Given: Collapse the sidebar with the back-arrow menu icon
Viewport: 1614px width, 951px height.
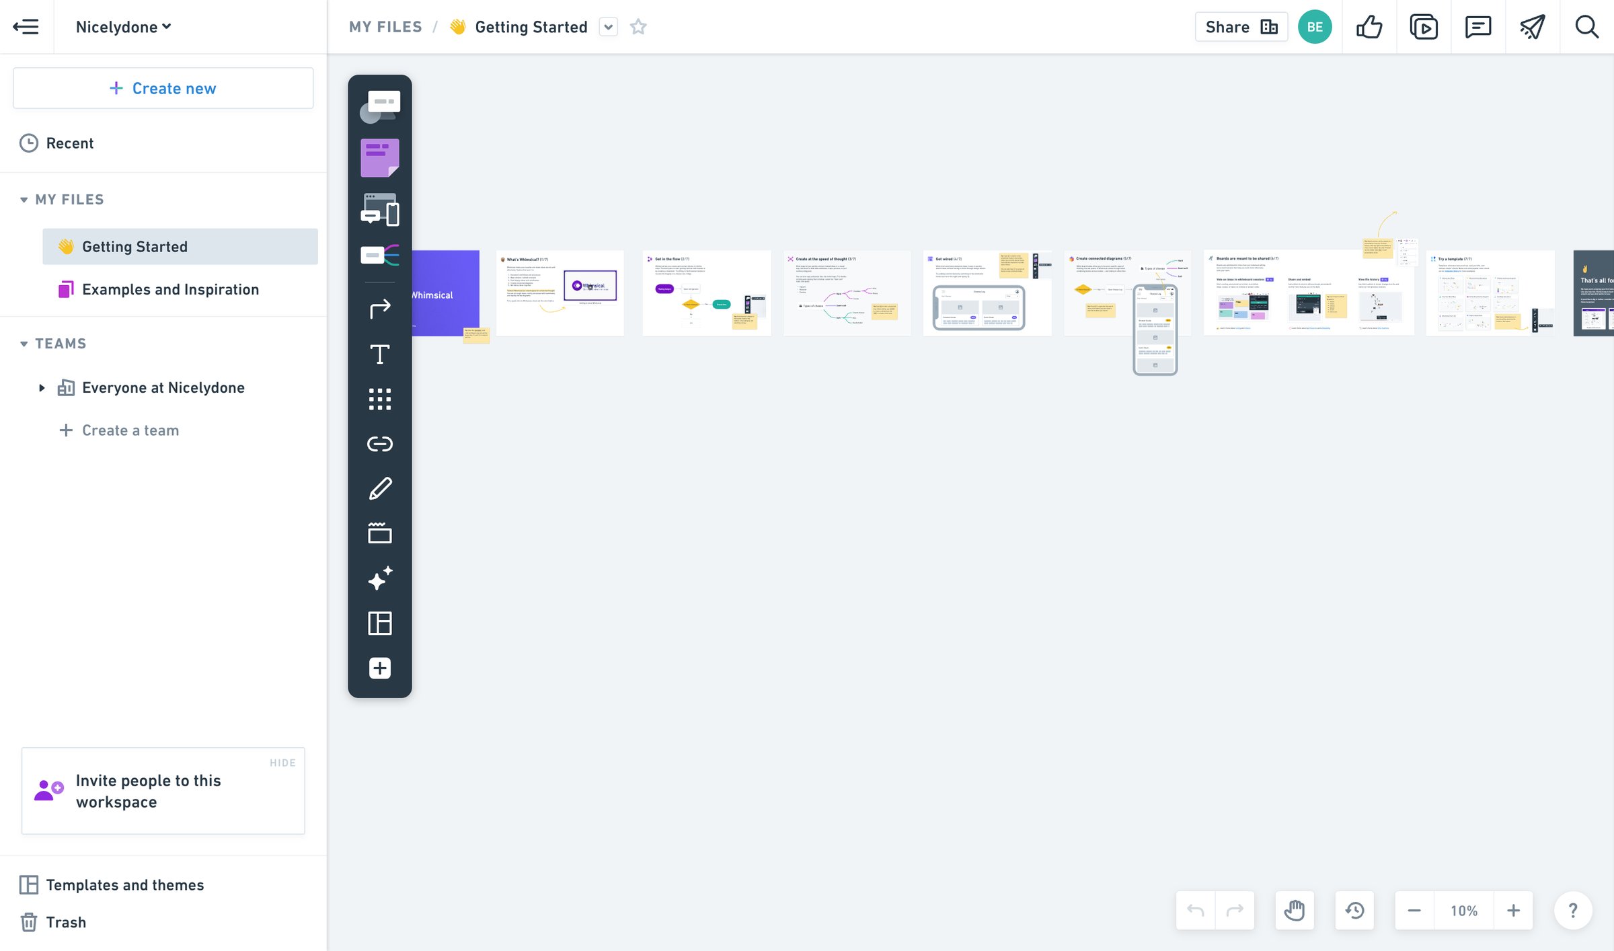Looking at the screenshot, I should pyautogui.click(x=26, y=27).
